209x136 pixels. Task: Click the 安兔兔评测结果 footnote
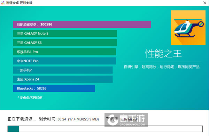[x=30, y=98]
